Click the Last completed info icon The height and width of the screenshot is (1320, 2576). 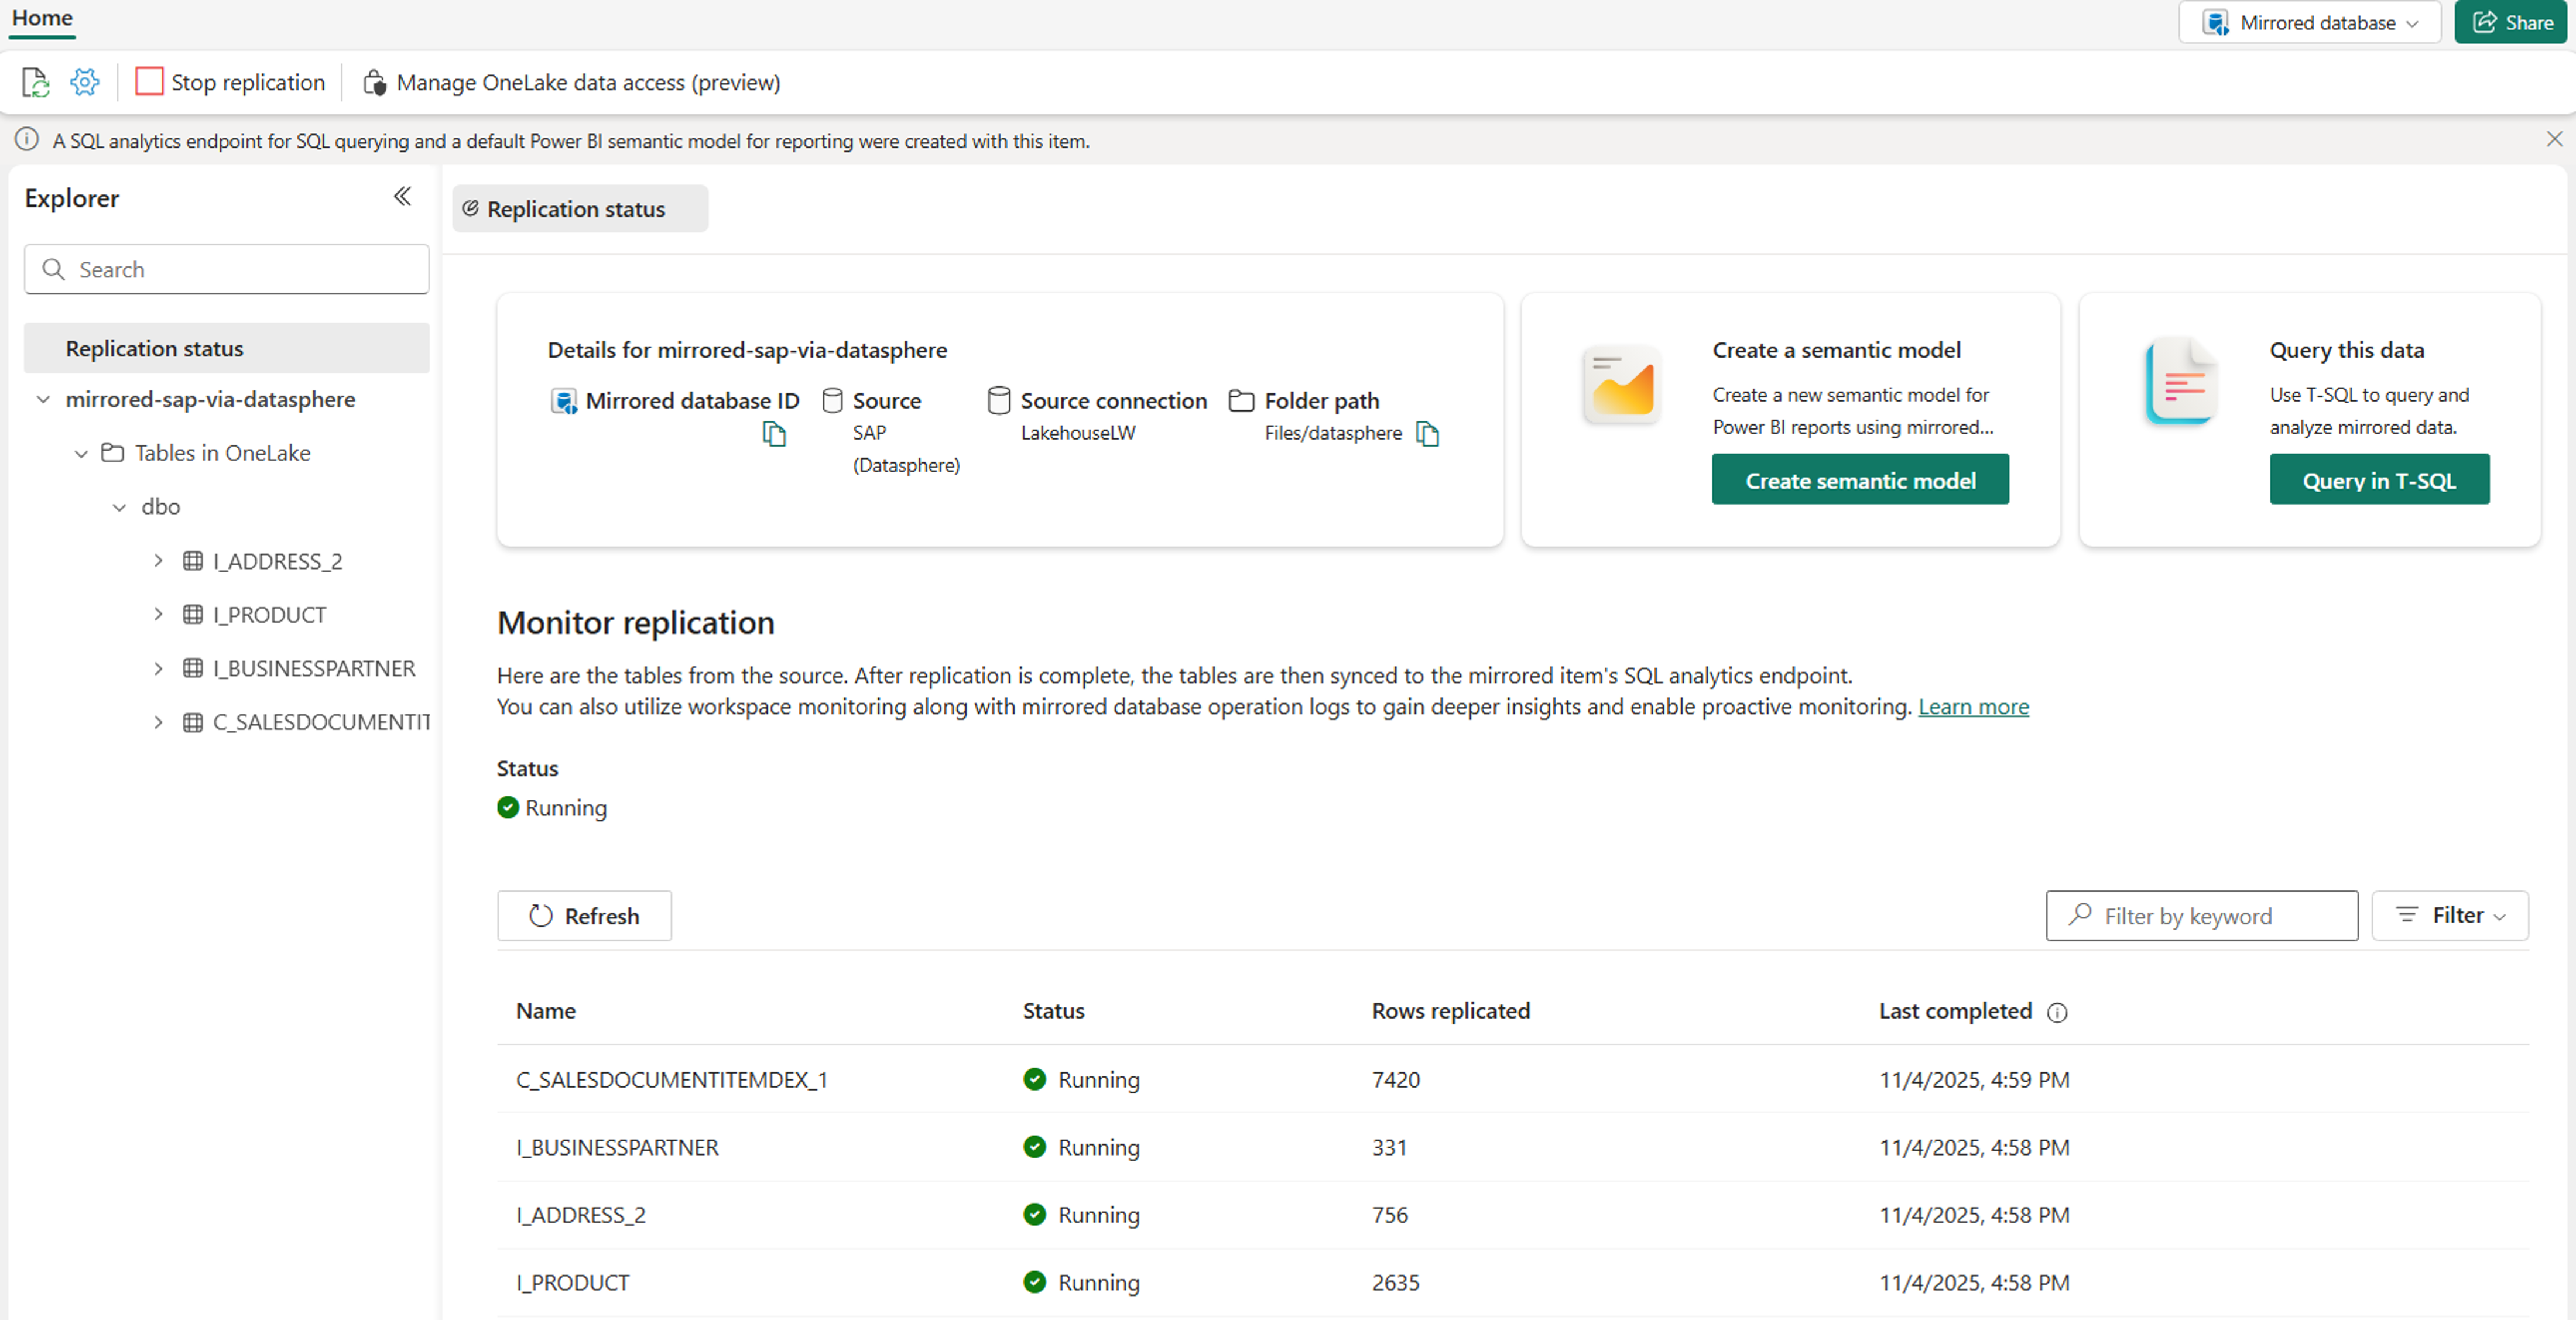[x=2057, y=1012]
